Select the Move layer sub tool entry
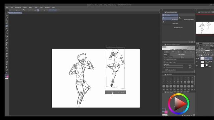 [170, 19]
